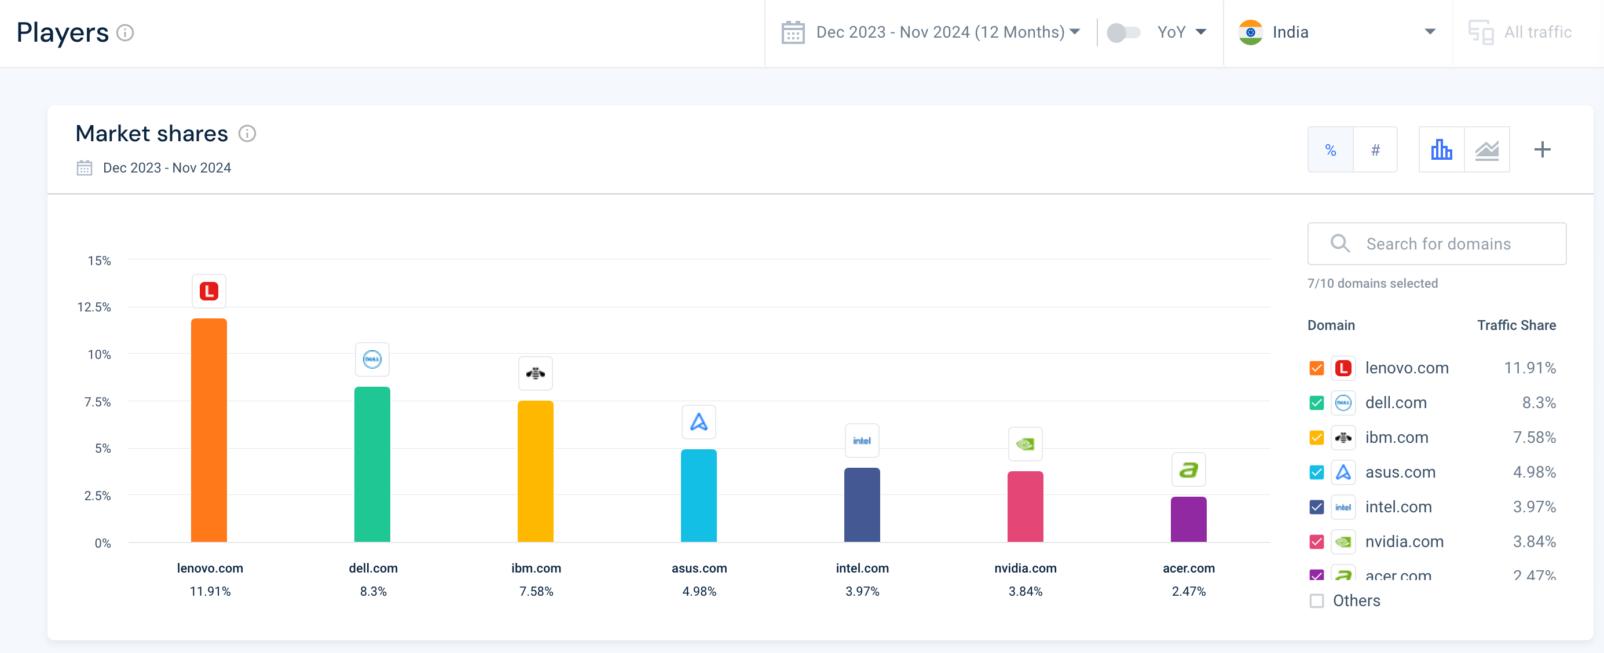Uncheck the lenovo.com domain checkbox
The height and width of the screenshot is (653, 1604).
click(x=1316, y=368)
